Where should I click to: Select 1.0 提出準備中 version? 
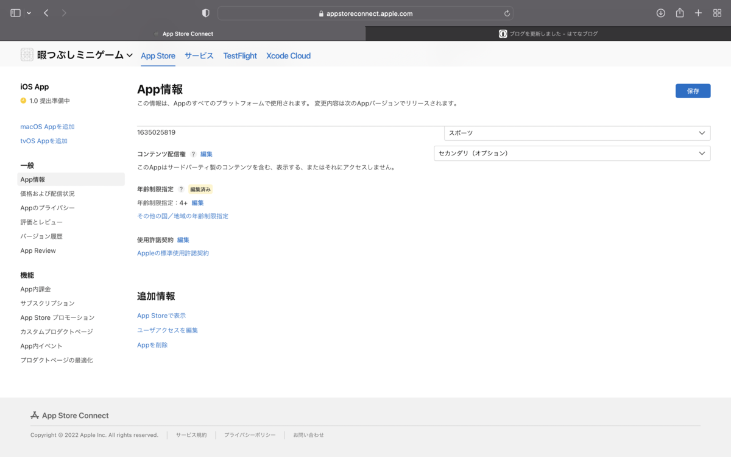point(49,101)
